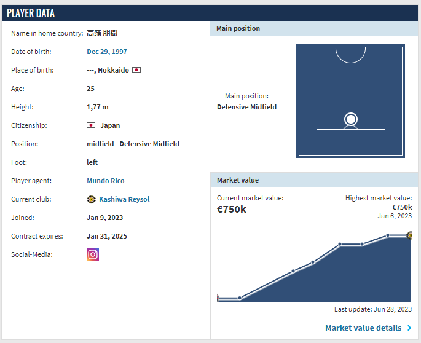The width and height of the screenshot is (421, 343).
Task: Click the arrow next to Market value details
Action: 409,328
